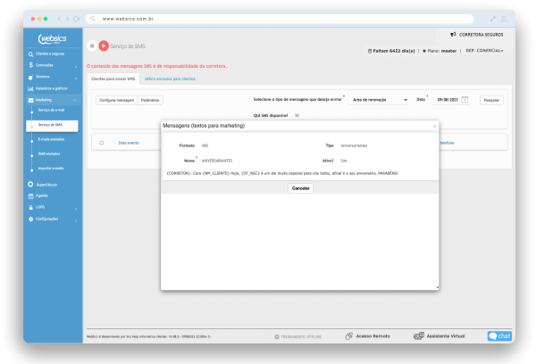Open Importar e-mails menu item
Image resolution: width=536 pixels, height=364 pixels.
[x=51, y=169]
